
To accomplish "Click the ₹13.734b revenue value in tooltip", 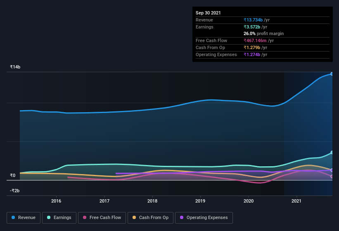I will point(253,20).
